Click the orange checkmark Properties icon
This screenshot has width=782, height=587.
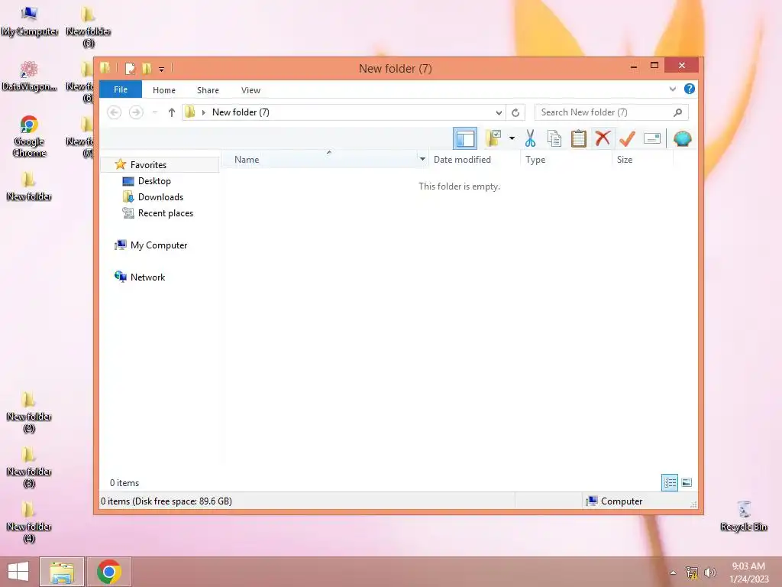pos(628,138)
